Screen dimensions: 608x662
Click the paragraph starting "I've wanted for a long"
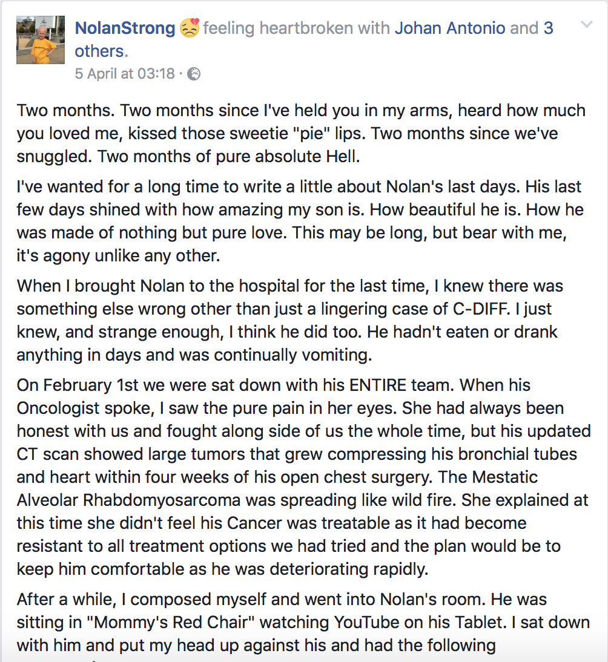point(300,221)
